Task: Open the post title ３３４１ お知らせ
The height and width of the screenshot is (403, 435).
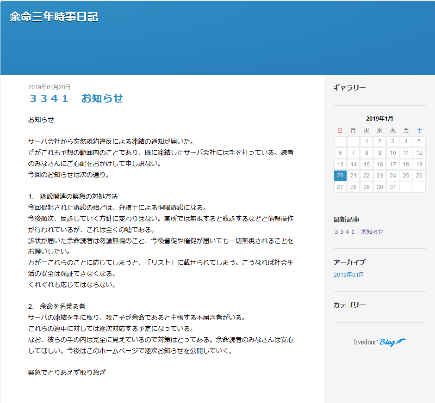Action: pyautogui.click(x=76, y=98)
